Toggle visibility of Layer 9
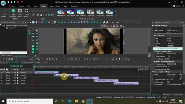The width and height of the screenshot is (185, 104). click(x=1, y=81)
